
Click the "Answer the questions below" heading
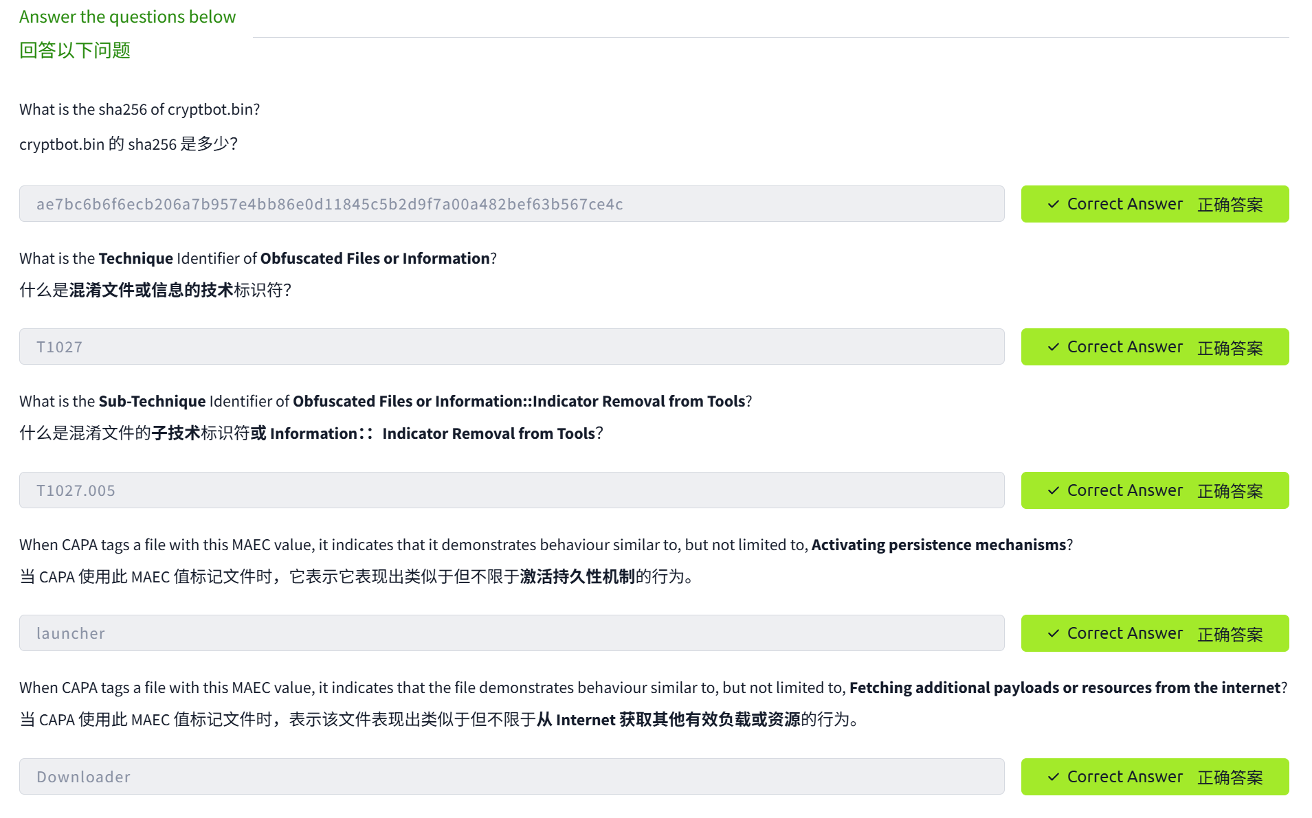click(127, 16)
